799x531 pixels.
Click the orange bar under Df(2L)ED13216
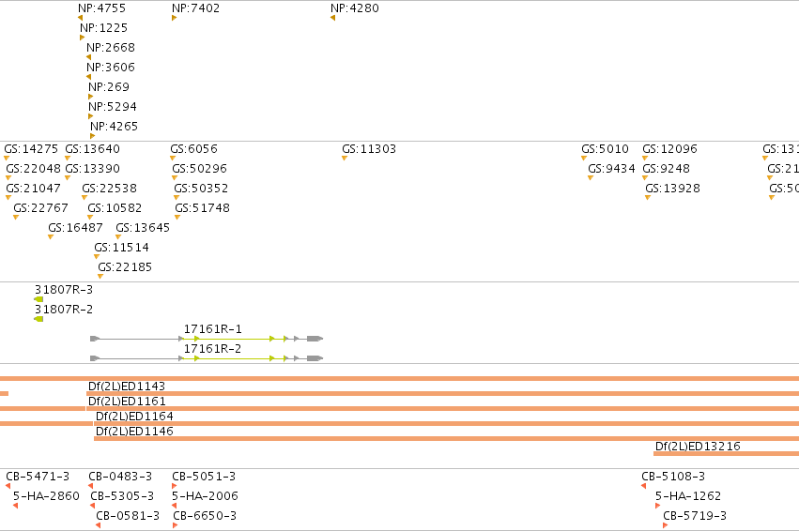pos(726,454)
